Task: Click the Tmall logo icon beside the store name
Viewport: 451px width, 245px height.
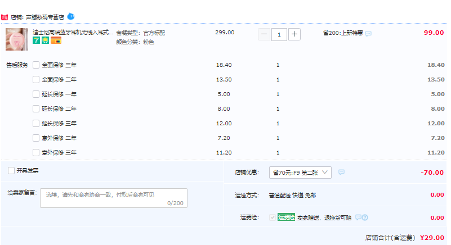Action: point(5,17)
